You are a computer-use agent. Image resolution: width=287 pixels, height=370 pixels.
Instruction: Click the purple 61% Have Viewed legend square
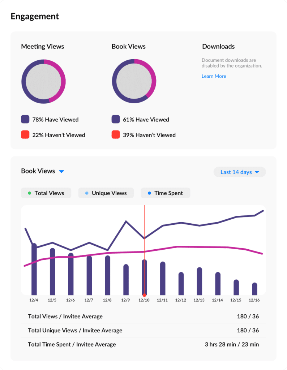pyautogui.click(x=116, y=119)
